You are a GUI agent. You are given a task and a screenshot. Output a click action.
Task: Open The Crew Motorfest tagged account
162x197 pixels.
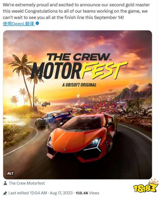27,183
